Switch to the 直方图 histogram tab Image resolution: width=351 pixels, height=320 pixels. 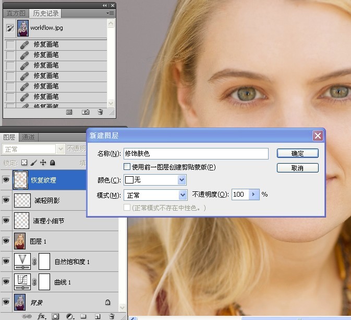(x=16, y=14)
